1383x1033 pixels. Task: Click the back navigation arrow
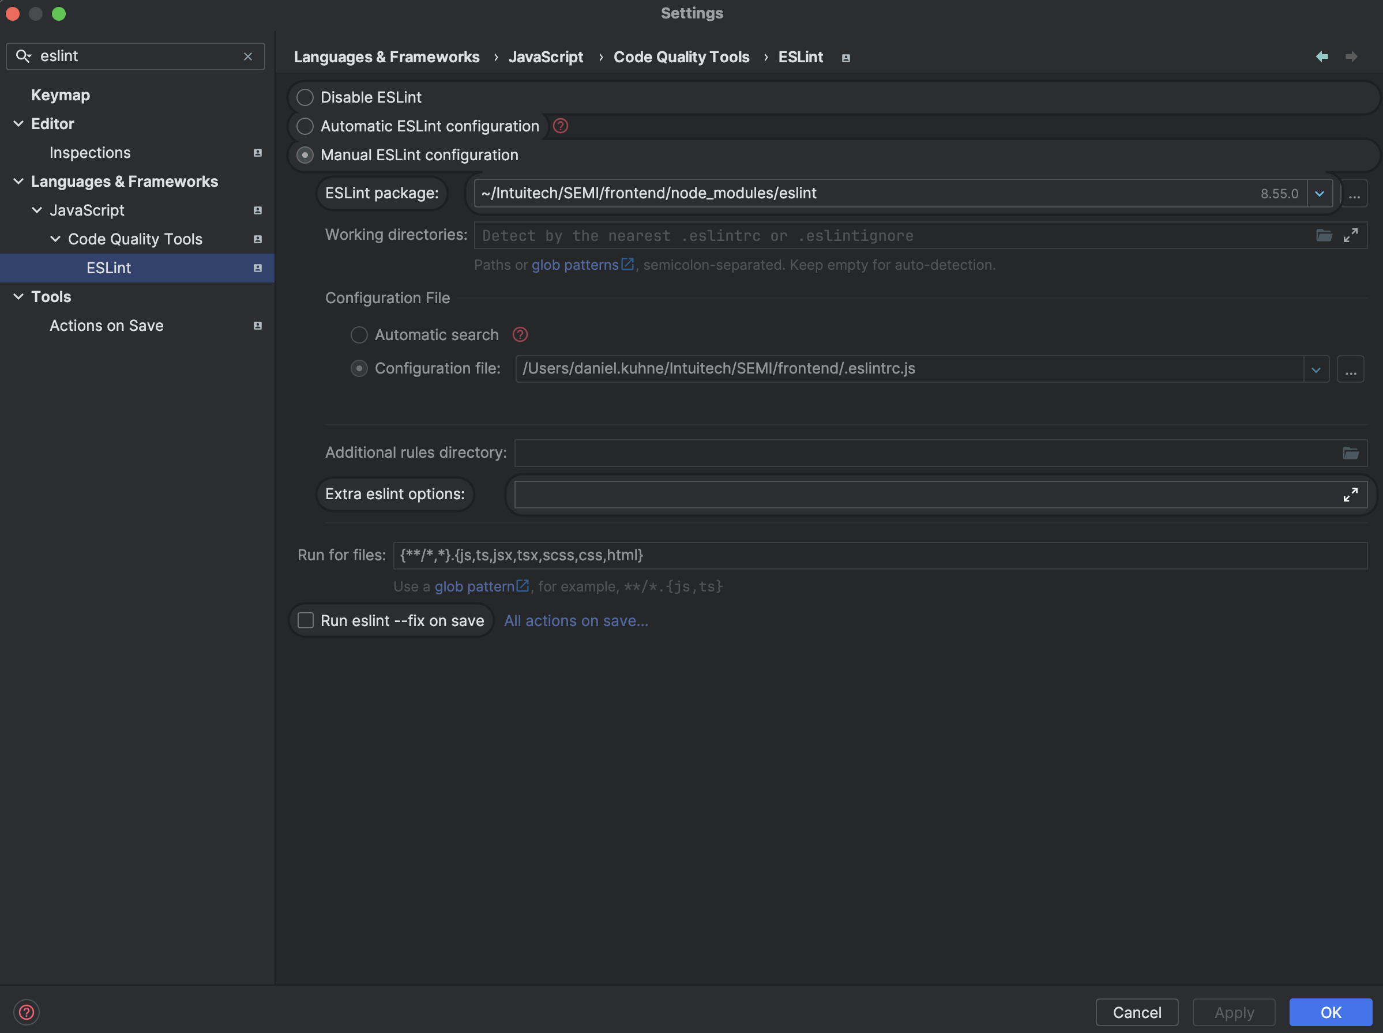(x=1322, y=56)
